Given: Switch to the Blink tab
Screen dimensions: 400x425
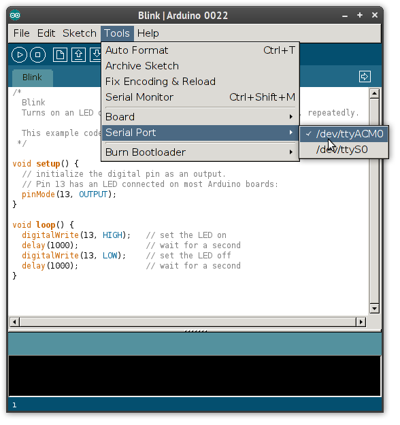Looking at the screenshot, I should [32, 78].
